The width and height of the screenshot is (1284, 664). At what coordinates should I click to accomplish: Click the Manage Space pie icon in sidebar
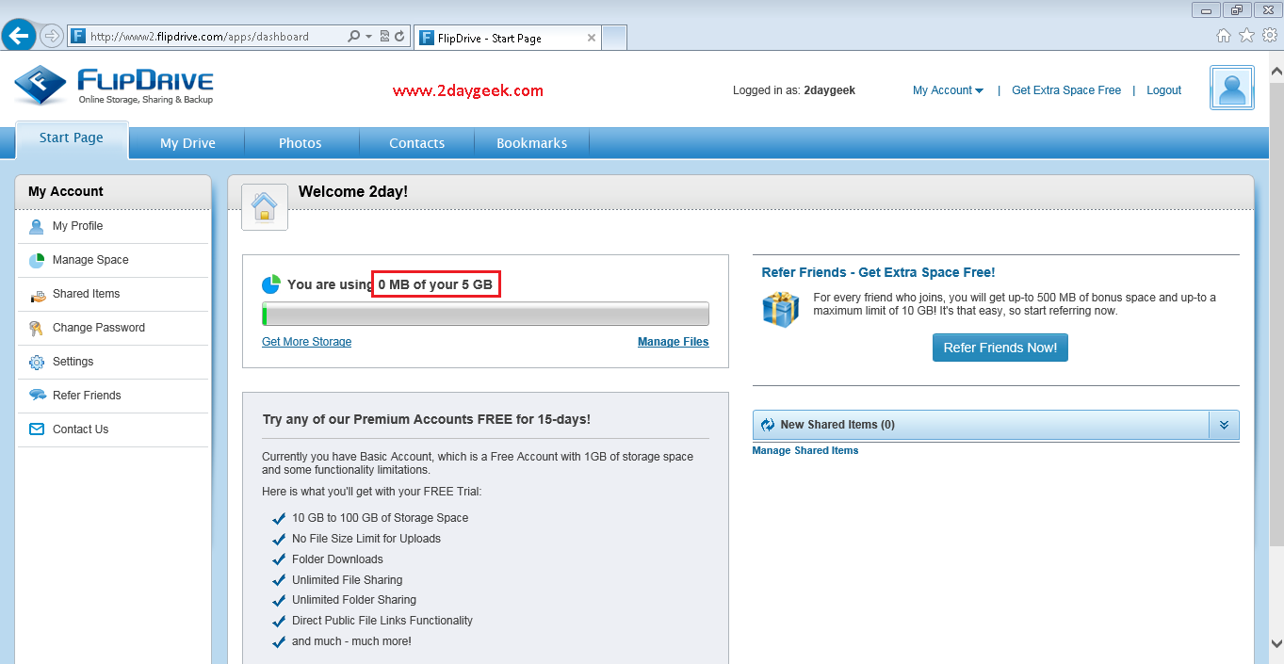point(37,260)
